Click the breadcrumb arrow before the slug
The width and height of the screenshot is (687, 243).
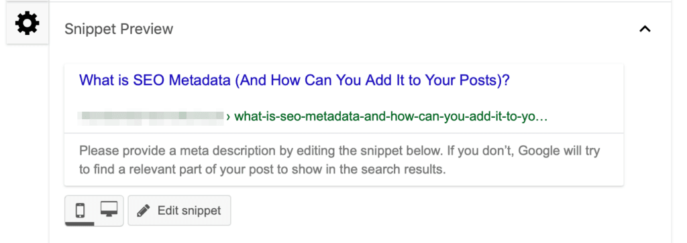click(228, 117)
